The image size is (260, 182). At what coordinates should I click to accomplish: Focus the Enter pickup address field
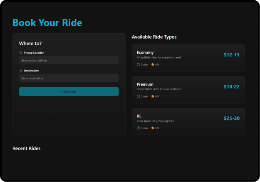click(69, 60)
